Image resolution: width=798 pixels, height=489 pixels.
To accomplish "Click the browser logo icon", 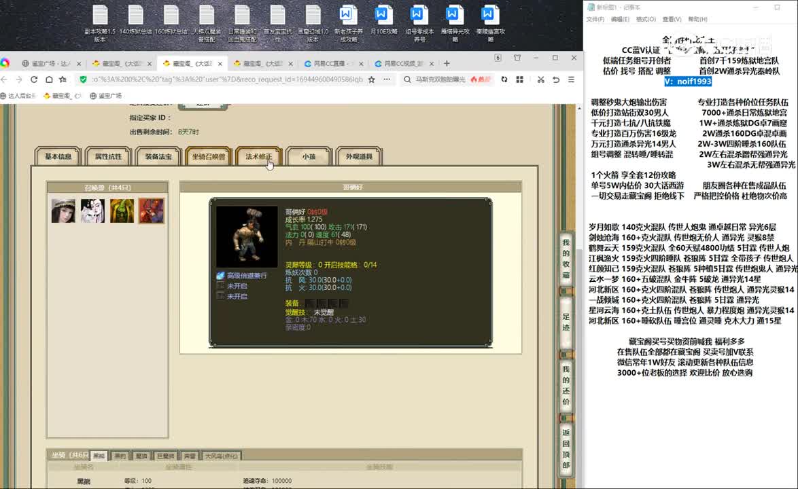I will 5,64.
